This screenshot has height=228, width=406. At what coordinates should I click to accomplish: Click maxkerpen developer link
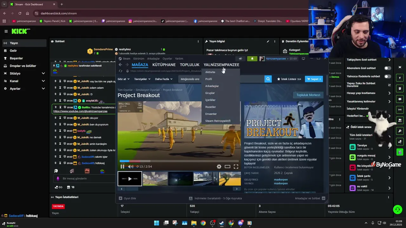281,180
